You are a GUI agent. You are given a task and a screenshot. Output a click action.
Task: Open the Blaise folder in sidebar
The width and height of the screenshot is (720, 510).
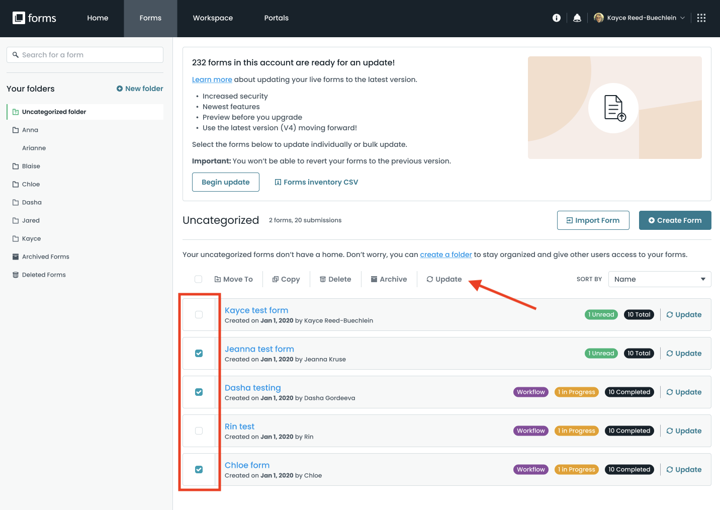click(31, 166)
